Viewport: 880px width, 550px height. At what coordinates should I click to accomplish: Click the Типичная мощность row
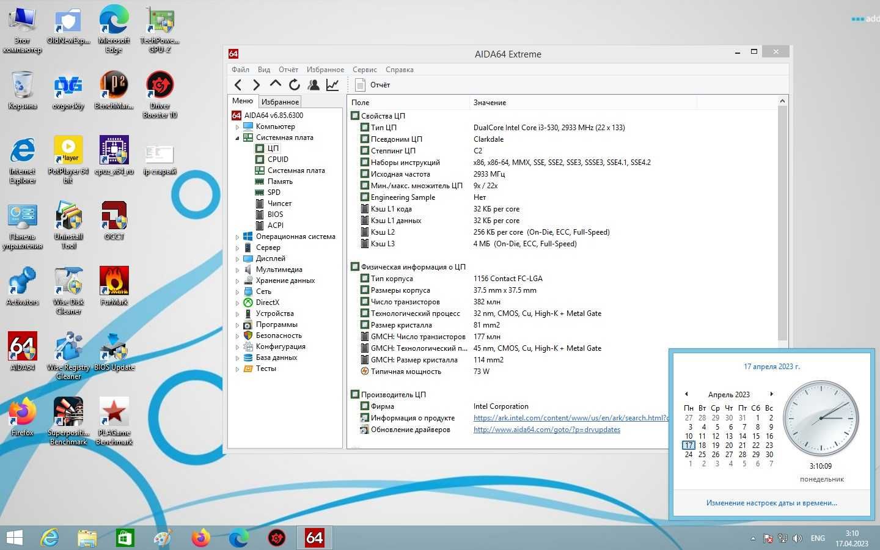pos(563,372)
